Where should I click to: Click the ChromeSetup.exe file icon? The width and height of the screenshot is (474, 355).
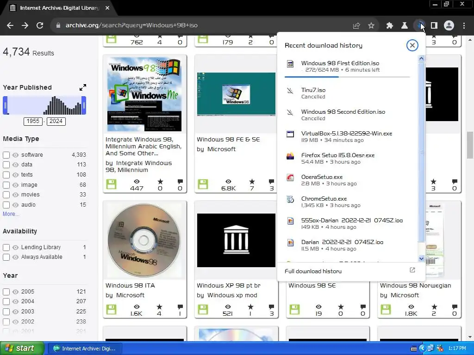click(290, 199)
